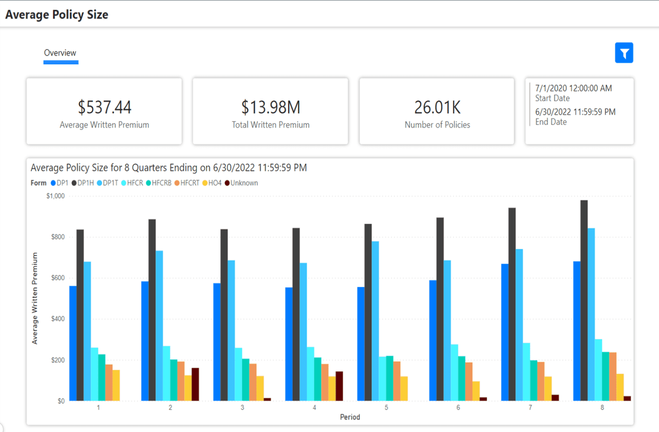Click the Number of Policies card
Image resolution: width=659 pixels, height=432 pixels.
click(437, 111)
